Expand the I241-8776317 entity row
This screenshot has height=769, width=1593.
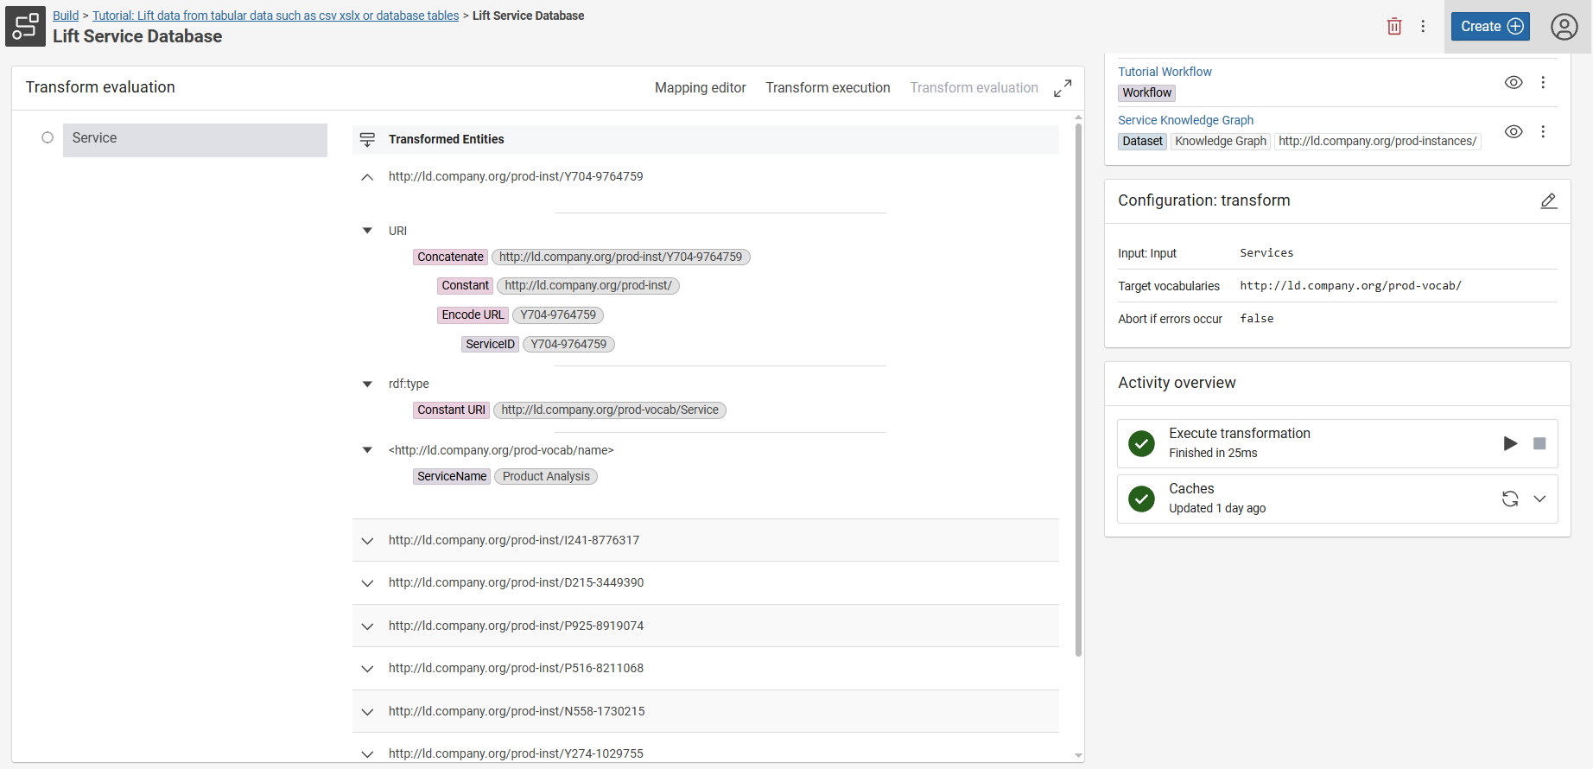point(367,541)
